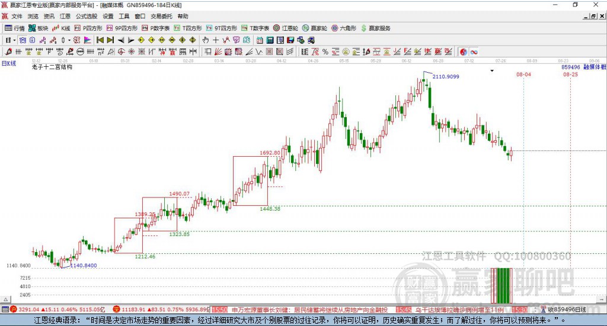Open the calculator icon
The width and height of the screenshot is (607, 326).
click(x=270, y=40)
